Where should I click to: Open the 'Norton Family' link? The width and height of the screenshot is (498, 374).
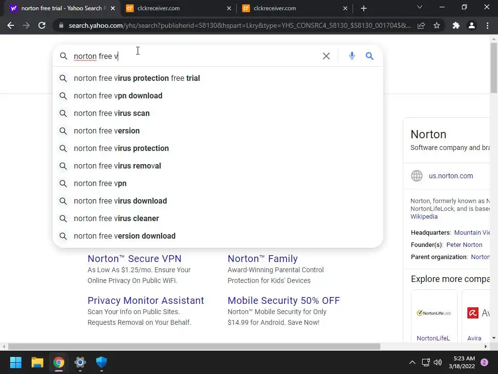pos(263,259)
